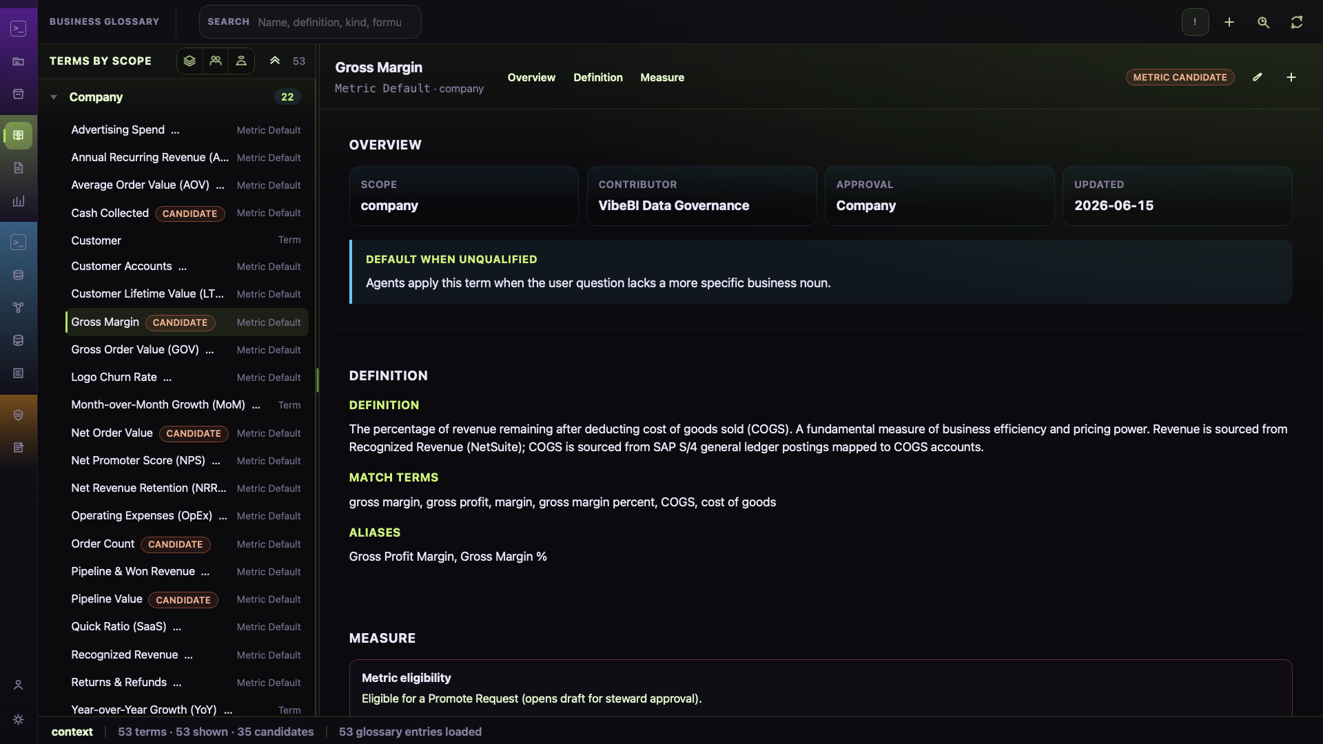Switch to the Measure tab
Viewport: 1323px width, 744px height.
[x=662, y=77]
